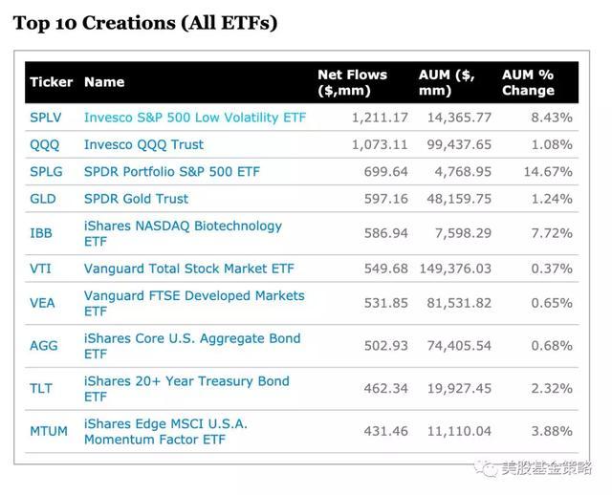Click the SPLV ticker link
612x495 pixels.
tap(45, 118)
